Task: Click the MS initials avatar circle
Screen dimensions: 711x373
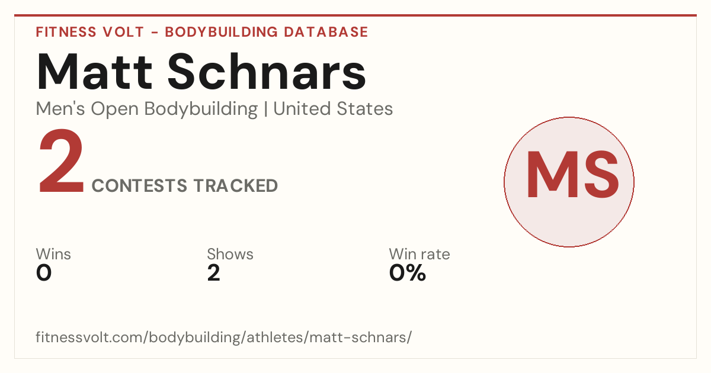Action: [569, 182]
